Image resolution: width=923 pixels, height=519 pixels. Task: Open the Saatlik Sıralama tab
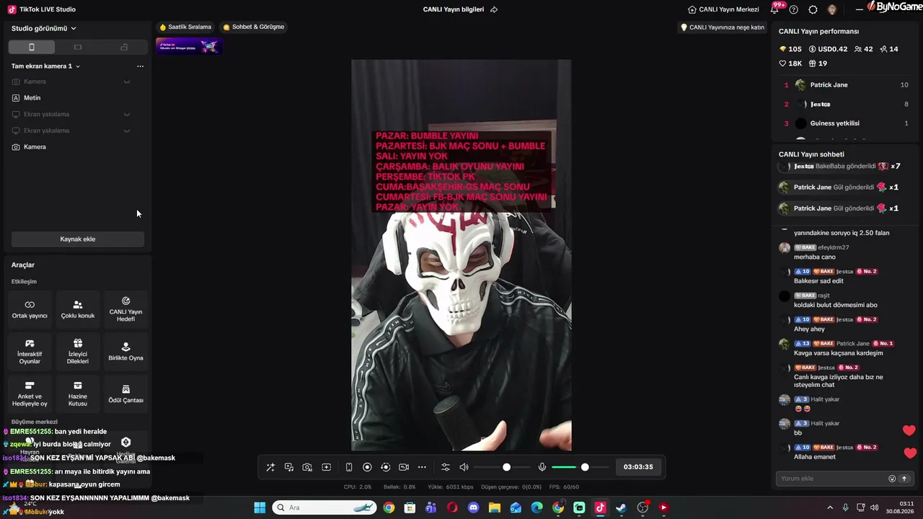(185, 27)
